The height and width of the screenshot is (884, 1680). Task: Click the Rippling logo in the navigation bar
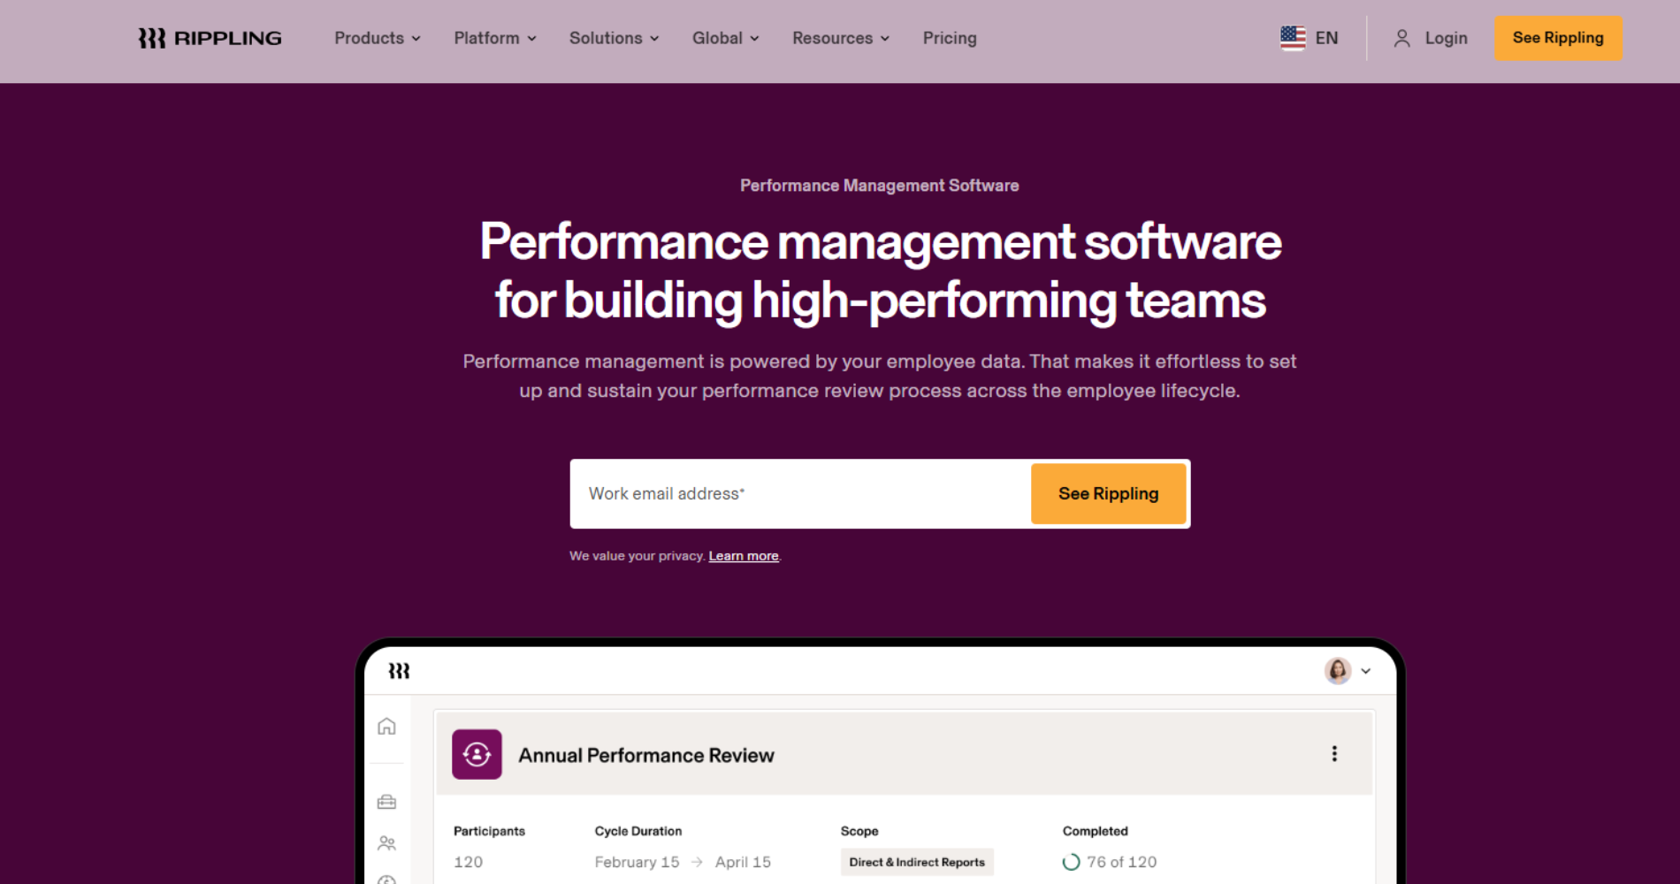(x=209, y=37)
